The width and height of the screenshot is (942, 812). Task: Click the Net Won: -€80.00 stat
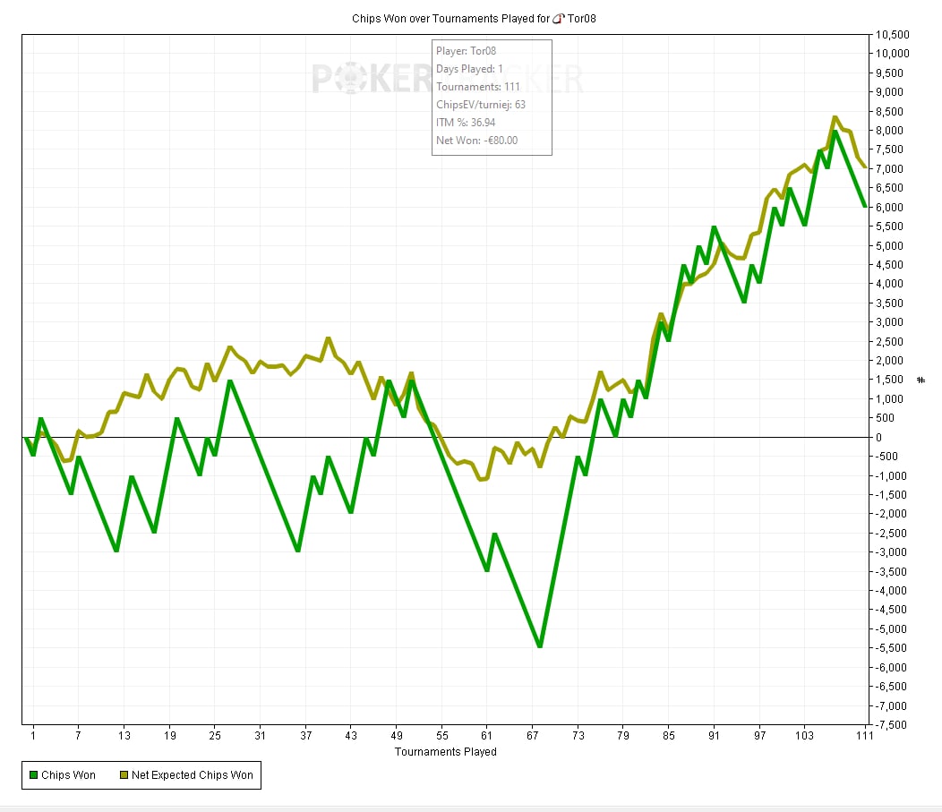(x=477, y=141)
